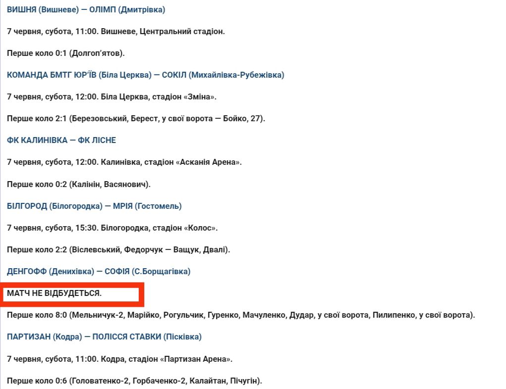This screenshot has height=389, width=506.
Task: Open the ВИШНЯ — ОЛІМП match link
Action: pyautogui.click(x=86, y=10)
